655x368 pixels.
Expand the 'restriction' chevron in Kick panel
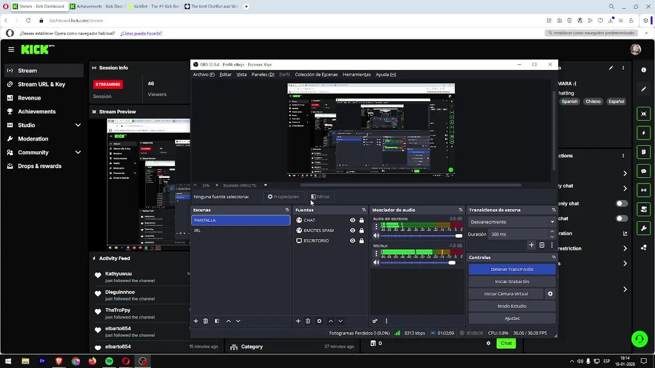(x=625, y=248)
